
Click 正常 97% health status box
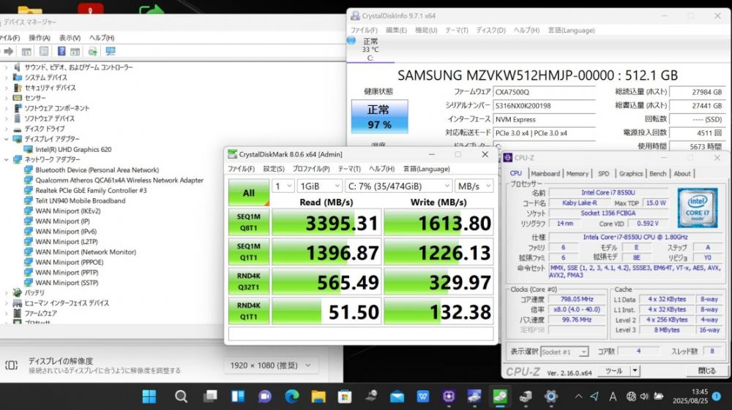click(x=379, y=116)
